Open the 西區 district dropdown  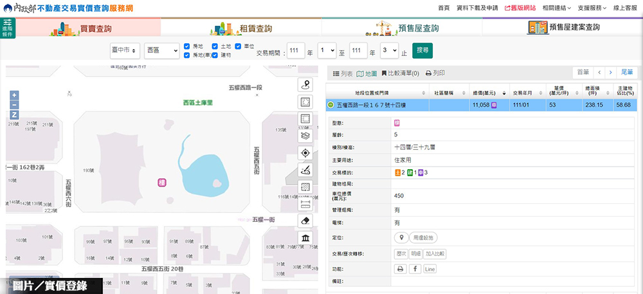pyautogui.click(x=161, y=50)
